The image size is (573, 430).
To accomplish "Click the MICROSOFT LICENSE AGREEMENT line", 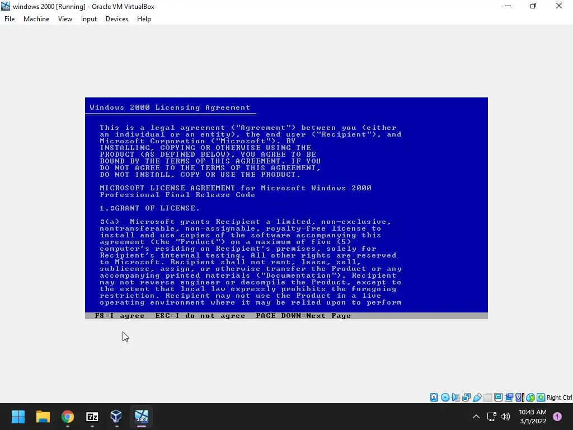I will click(236, 188).
